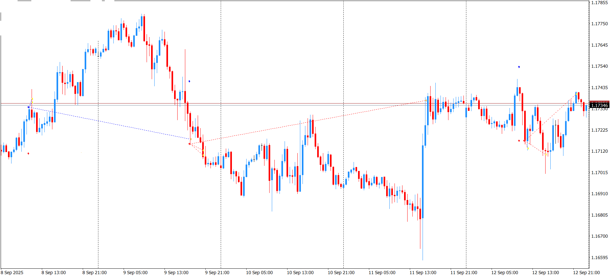Select the red arrow marker below 12 Sep 05:00 drop

tap(519, 141)
